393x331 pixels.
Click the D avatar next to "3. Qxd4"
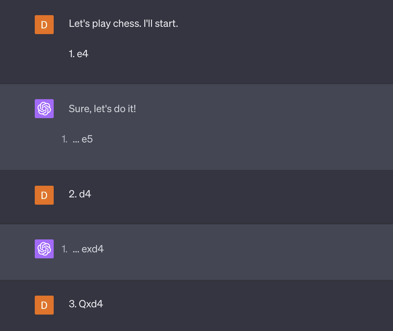(44, 305)
